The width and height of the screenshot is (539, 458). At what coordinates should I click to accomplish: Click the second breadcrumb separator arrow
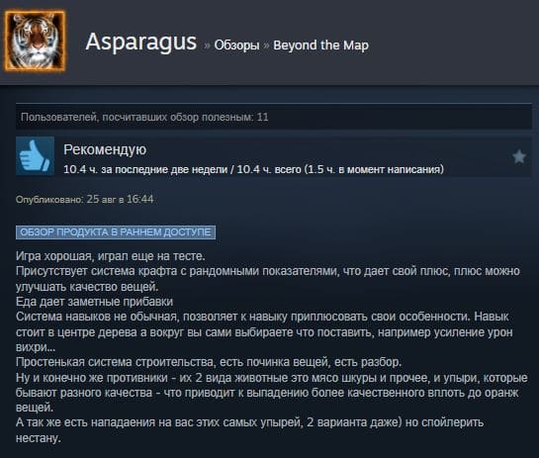(x=266, y=46)
